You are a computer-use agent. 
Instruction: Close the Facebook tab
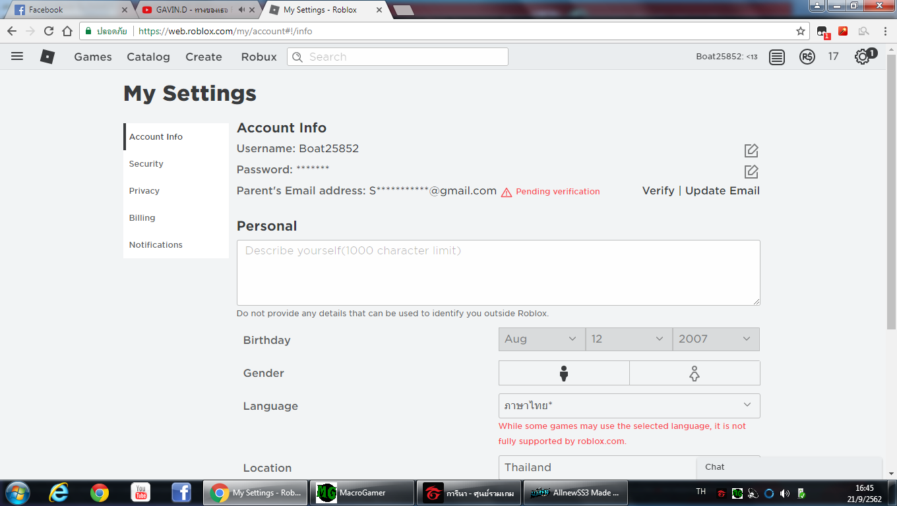125,10
